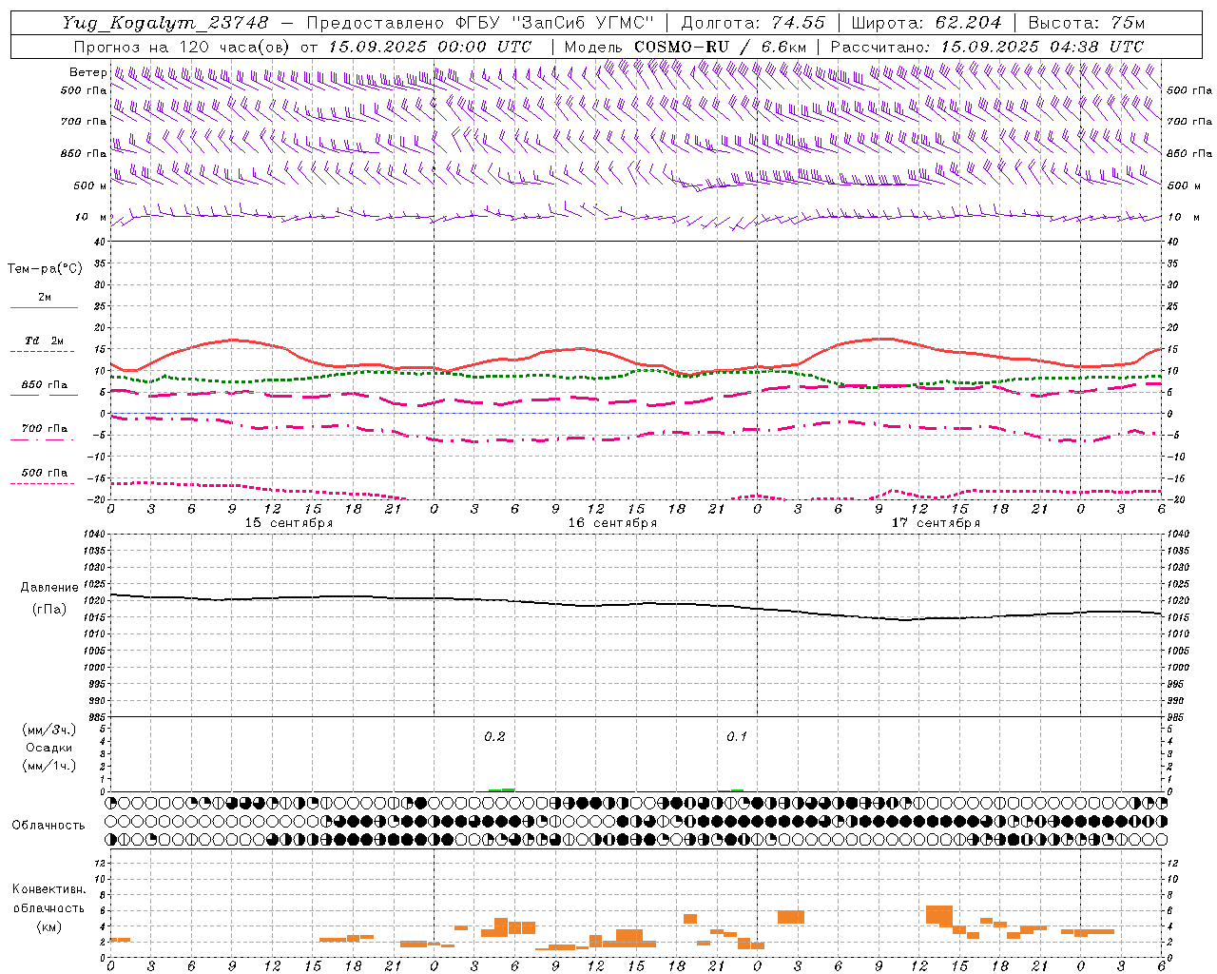Click the 0.2 precipitation amount value
The width and height of the screenshot is (1217, 974).
494,737
